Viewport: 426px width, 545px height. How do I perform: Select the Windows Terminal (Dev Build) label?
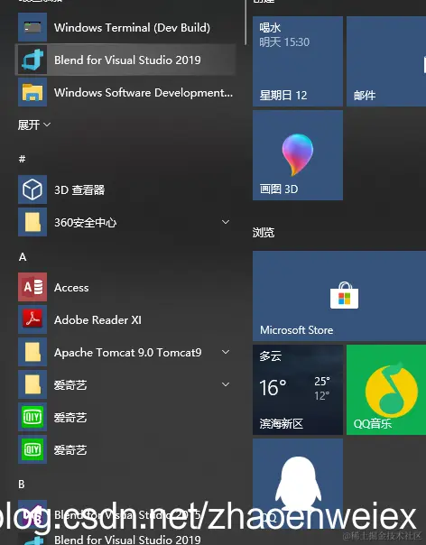point(132,27)
